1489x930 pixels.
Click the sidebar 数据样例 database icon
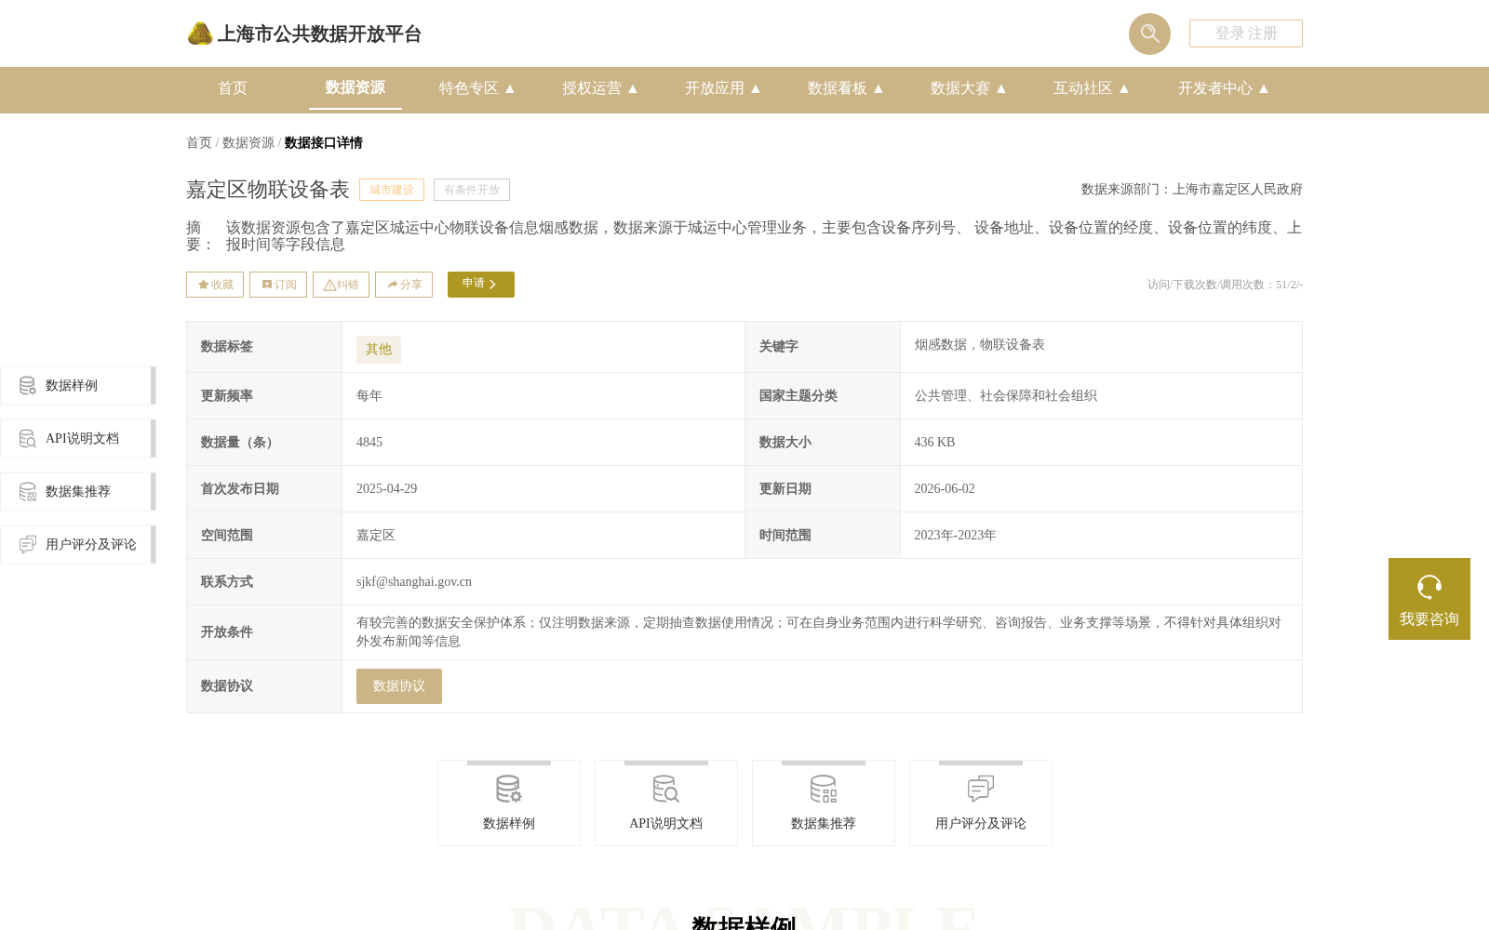[x=28, y=385]
